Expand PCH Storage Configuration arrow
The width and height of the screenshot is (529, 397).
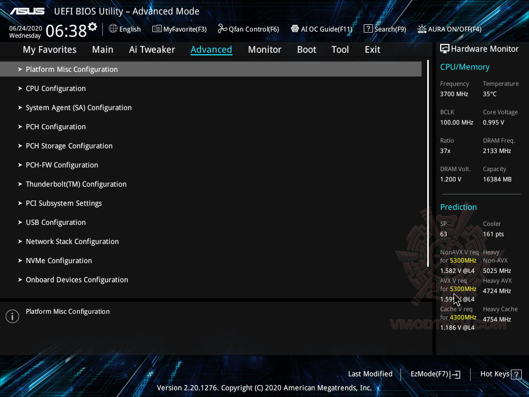[20, 146]
